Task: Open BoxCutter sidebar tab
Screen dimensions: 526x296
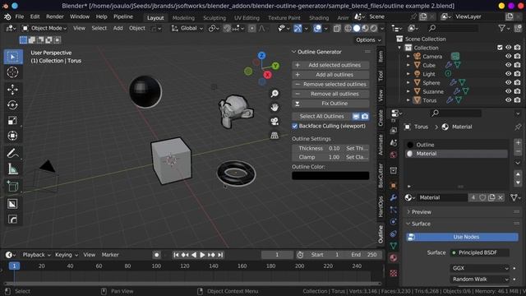Action: 381,175
